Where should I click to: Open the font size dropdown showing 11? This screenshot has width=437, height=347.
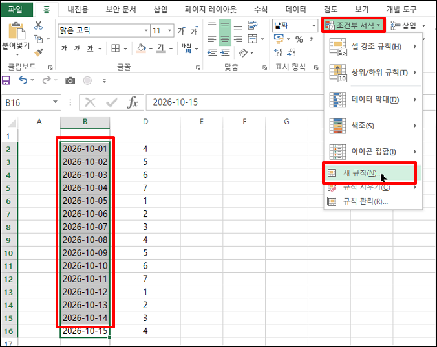click(169, 30)
